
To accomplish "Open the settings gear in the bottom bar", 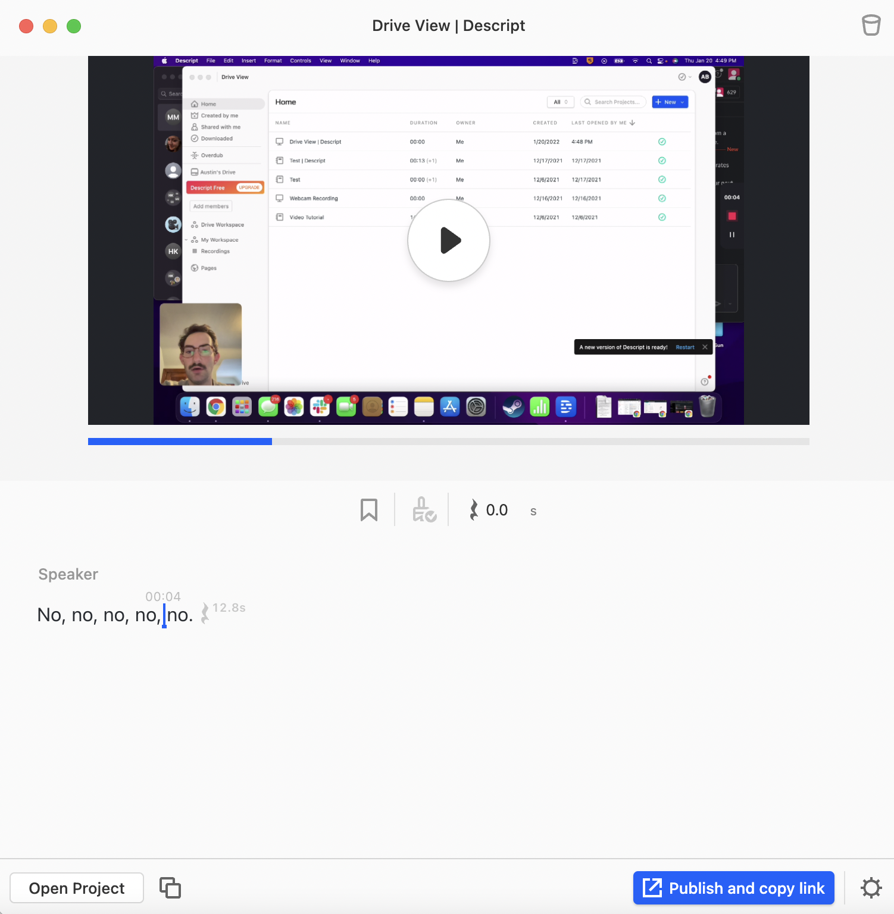I will tap(871, 888).
